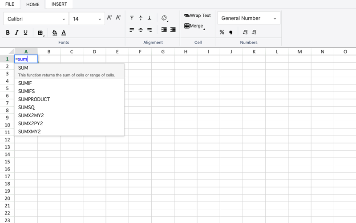Click the comma style icon
This screenshot has height=223, width=356.
pyautogui.click(x=231, y=32)
